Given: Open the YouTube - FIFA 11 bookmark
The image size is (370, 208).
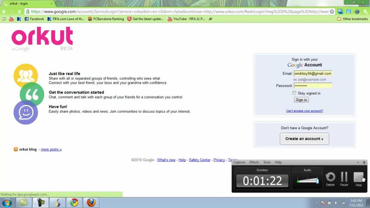Looking at the screenshot, I should [186, 19].
